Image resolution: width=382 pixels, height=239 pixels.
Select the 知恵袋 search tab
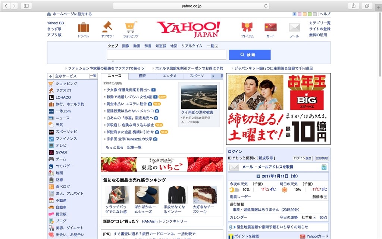click(x=161, y=46)
